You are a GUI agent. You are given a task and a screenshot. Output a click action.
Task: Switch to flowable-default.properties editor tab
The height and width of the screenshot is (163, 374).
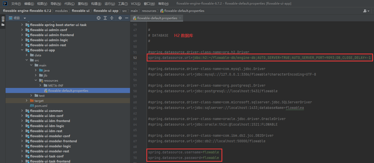[157, 18]
